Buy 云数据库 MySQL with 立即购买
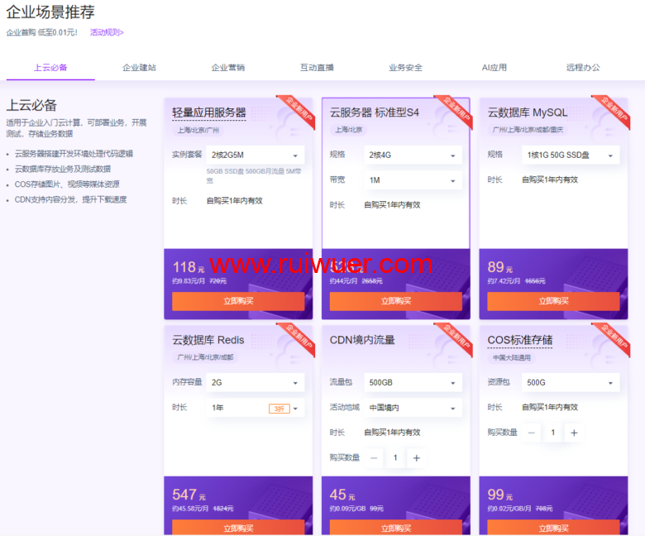Image resolution: width=645 pixels, height=536 pixels. (x=553, y=301)
